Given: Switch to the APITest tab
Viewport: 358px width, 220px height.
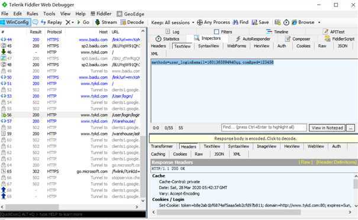Looking at the screenshot, I should click(334, 32).
